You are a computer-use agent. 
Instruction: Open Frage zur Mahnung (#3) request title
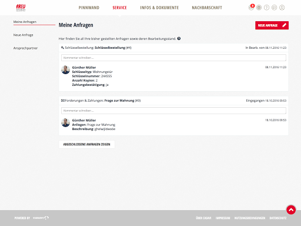pos(122,101)
